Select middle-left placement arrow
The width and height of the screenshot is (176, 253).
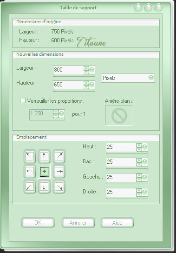coord(30,171)
